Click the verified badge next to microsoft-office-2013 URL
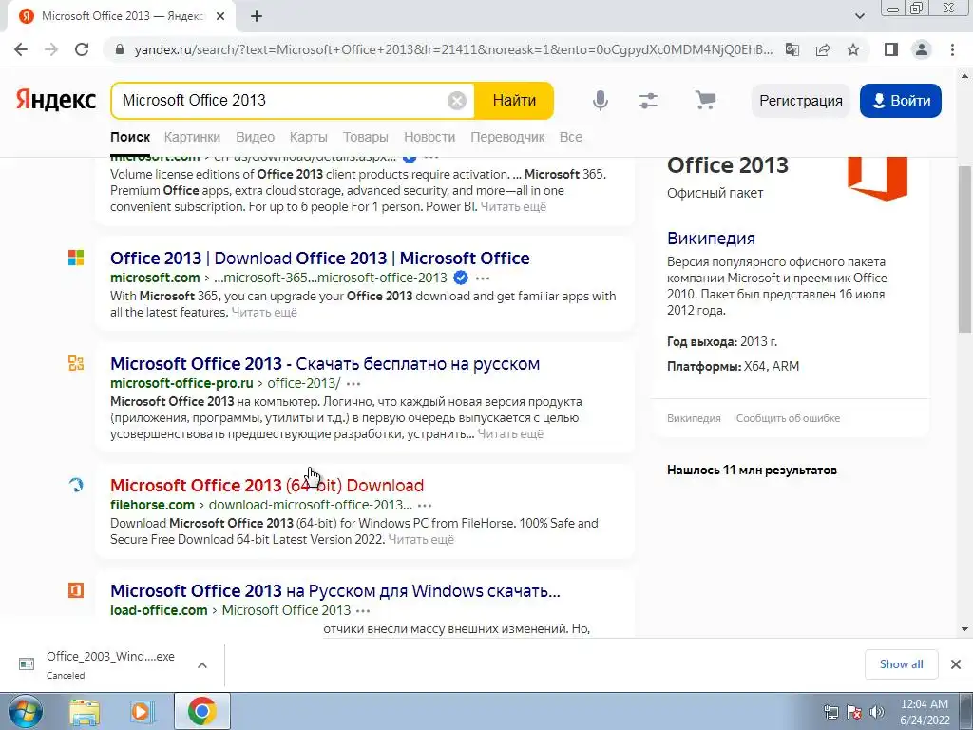 point(461,278)
